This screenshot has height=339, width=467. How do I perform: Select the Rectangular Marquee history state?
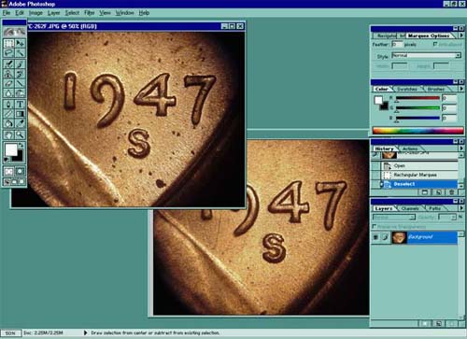pos(415,175)
